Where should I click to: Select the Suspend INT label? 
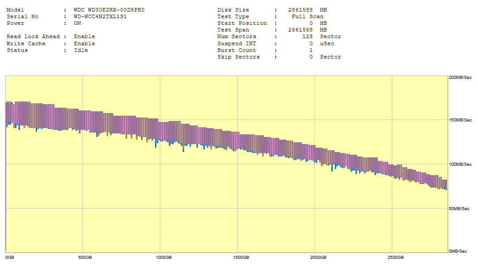pyautogui.click(x=237, y=43)
